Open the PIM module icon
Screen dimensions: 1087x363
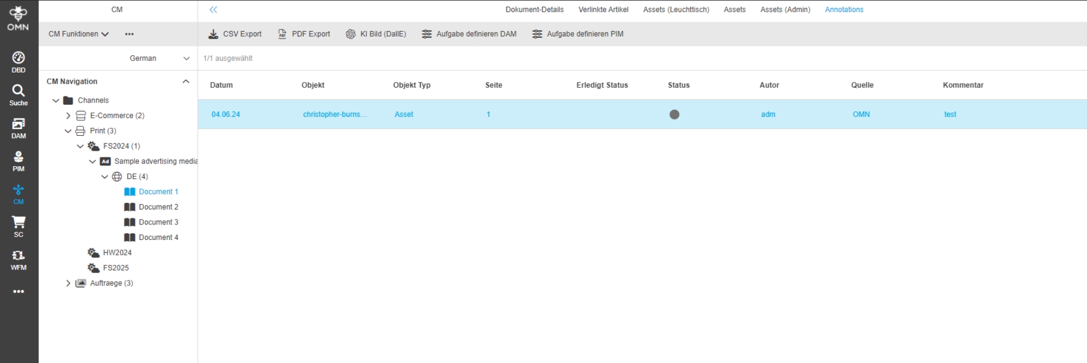(x=18, y=161)
